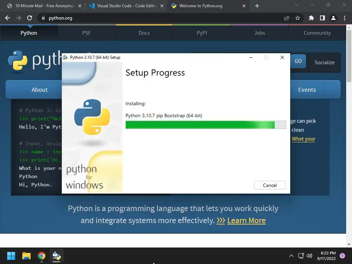Screen dimensions: 352x264
Task: Select the Welcome to Python.org tab
Action: [x=208, y=6]
